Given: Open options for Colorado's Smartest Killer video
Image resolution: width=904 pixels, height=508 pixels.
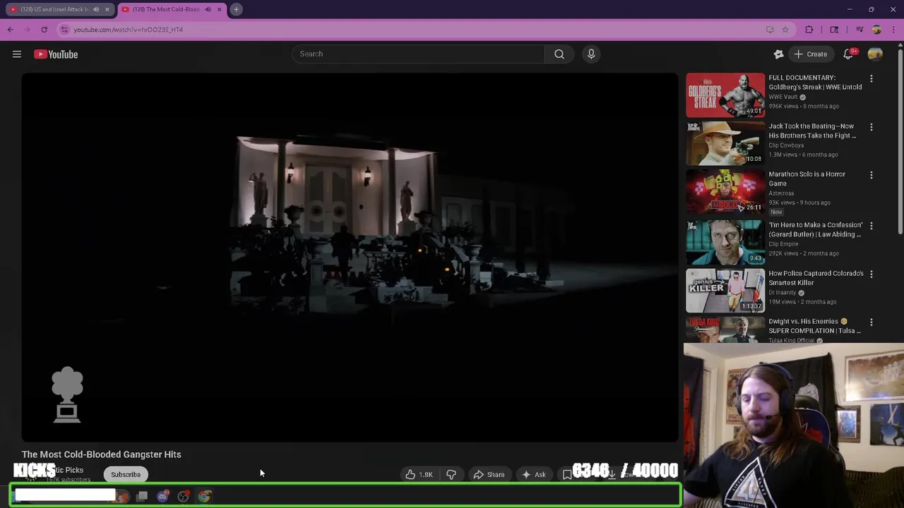Looking at the screenshot, I should click(x=872, y=274).
